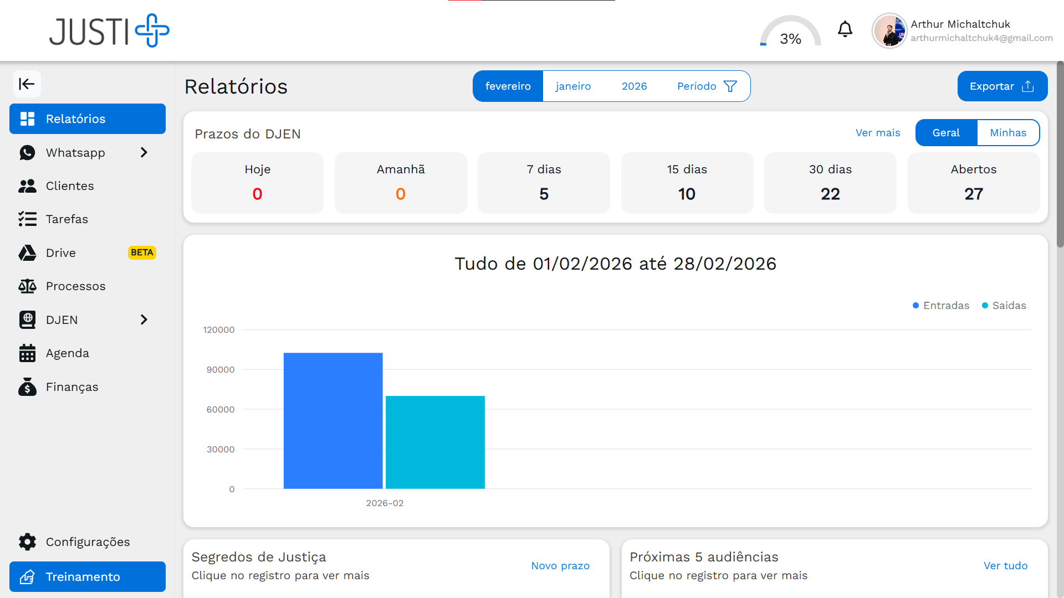Screen dimensions: 1064x598
Task: Switch deadlines to Minhas view
Action: tap(1008, 132)
